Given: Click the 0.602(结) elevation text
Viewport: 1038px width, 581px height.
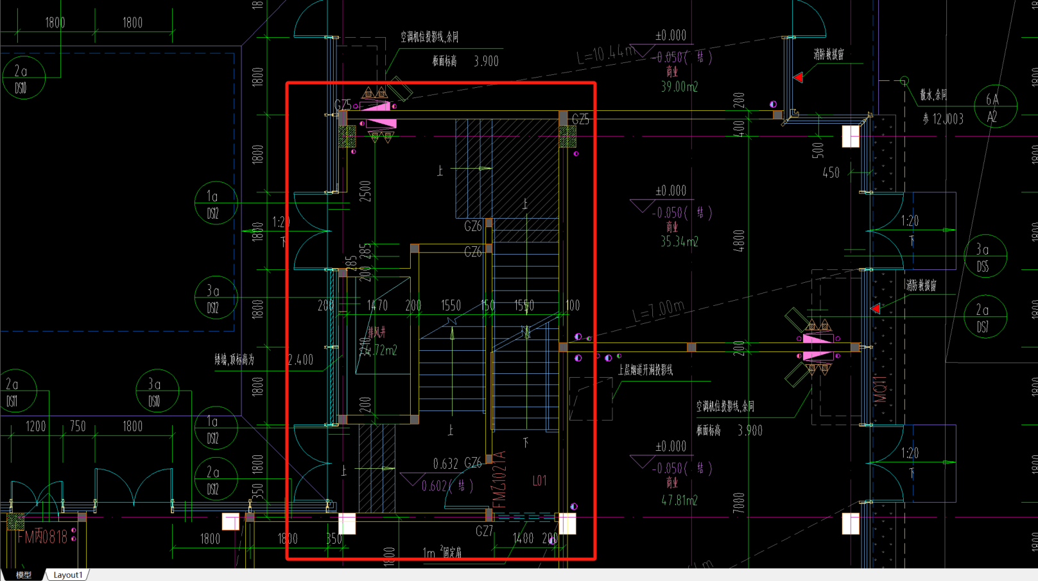Looking at the screenshot, I should 447,486.
